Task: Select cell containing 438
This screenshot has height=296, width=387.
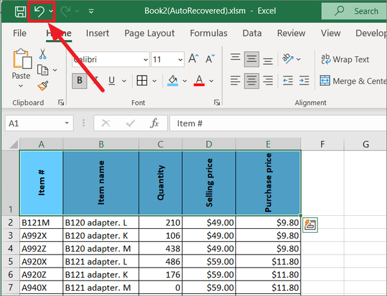Action: [x=161, y=248]
